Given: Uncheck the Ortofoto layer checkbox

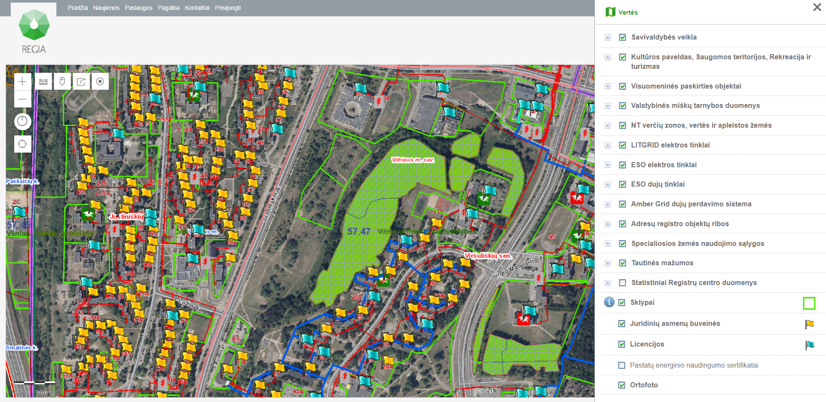Looking at the screenshot, I should (x=622, y=385).
